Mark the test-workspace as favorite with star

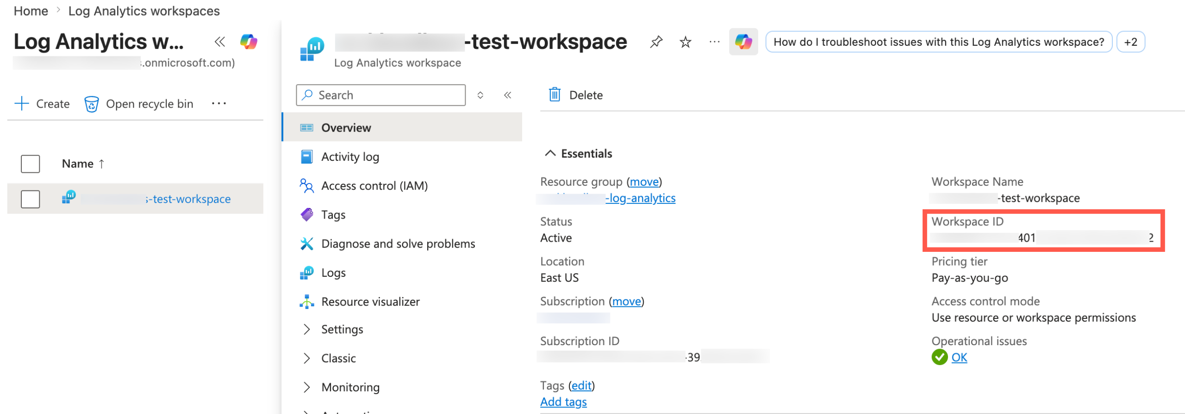(686, 43)
